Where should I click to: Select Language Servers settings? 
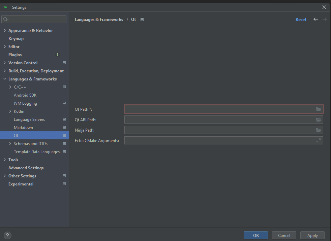coord(29,119)
